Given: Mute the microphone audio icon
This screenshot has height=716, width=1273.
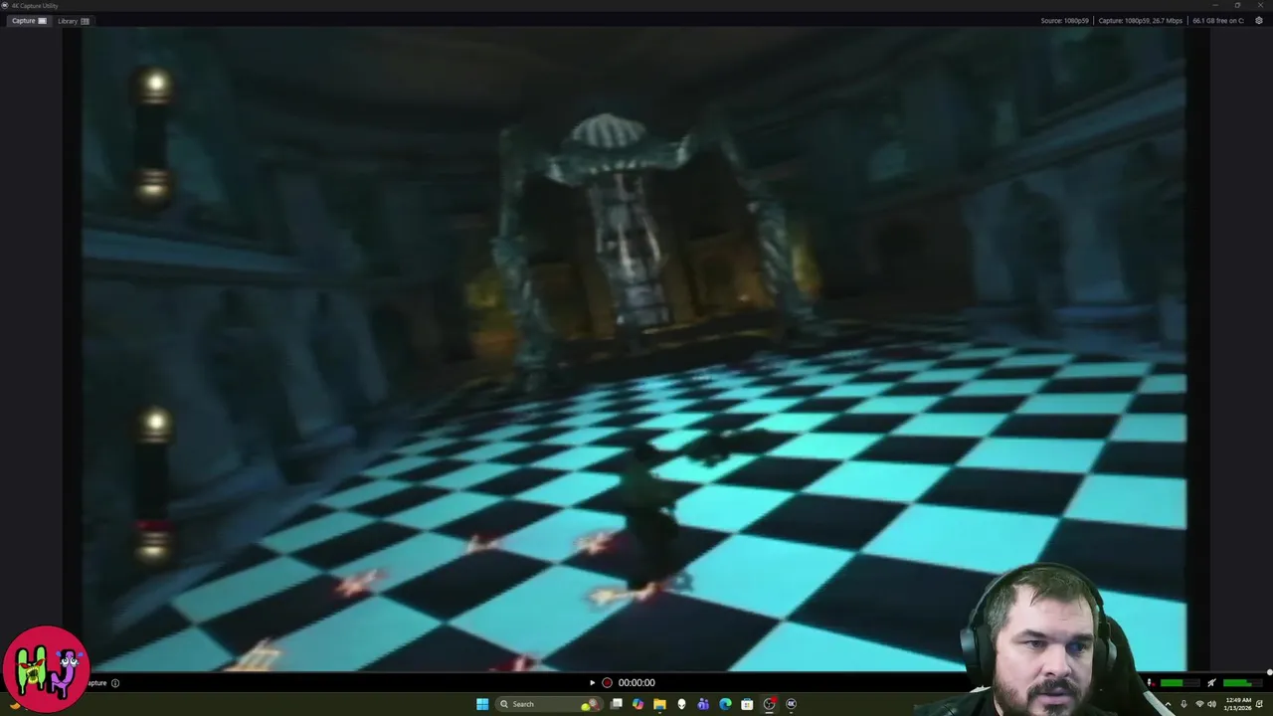Looking at the screenshot, I should point(1151,682).
